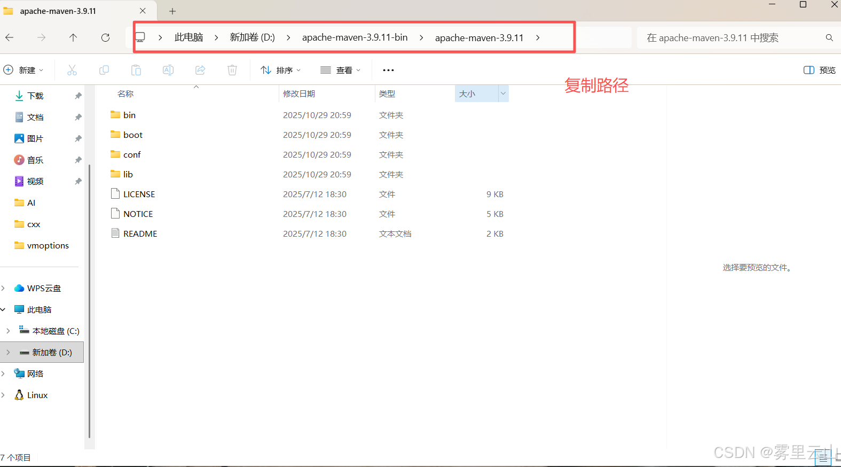
Task: Open the 新建 dropdown menu
Action: pos(23,70)
